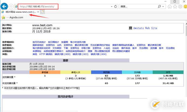The image size is (187, 112).
Task: Open the browser home page icon
Action: click(x=170, y=6)
